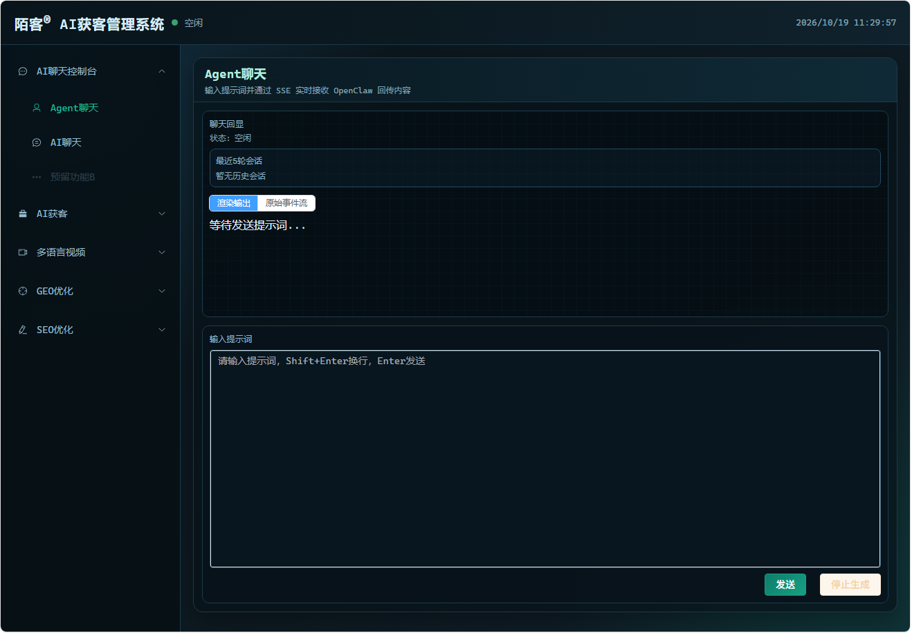Switch output view to 渲染输出
The image size is (912, 633).
click(234, 203)
